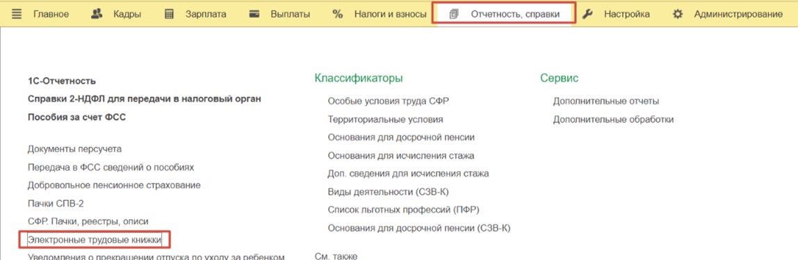Open the hamburger main menu icon

tap(16, 14)
